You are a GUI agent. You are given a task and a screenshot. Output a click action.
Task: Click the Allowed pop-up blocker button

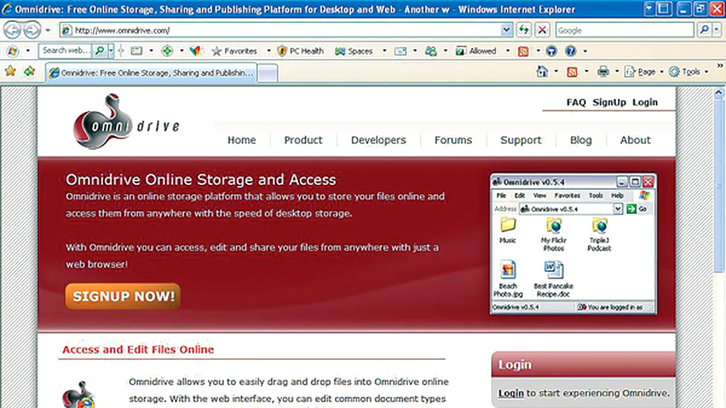pyautogui.click(x=476, y=51)
